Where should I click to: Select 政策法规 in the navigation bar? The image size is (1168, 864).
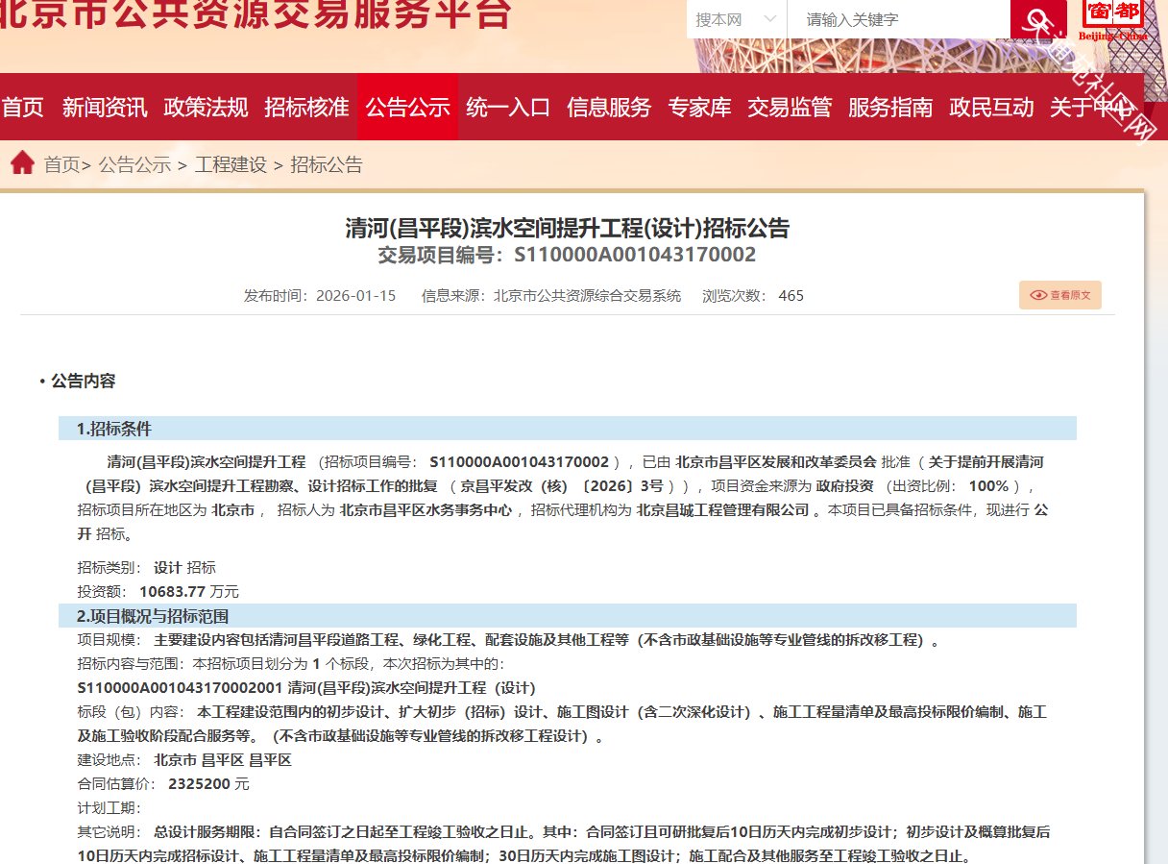click(206, 107)
